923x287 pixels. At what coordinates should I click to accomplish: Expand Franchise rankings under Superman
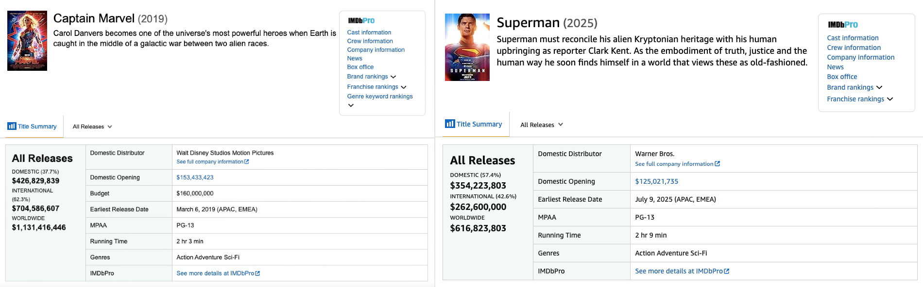coord(890,99)
